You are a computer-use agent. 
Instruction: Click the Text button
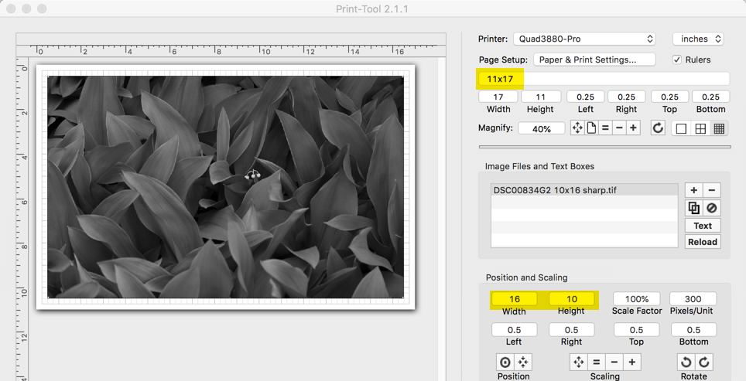703,226
